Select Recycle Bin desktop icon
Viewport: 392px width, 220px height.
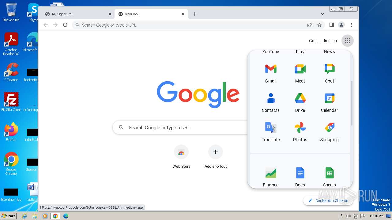[x=11, y=12]
